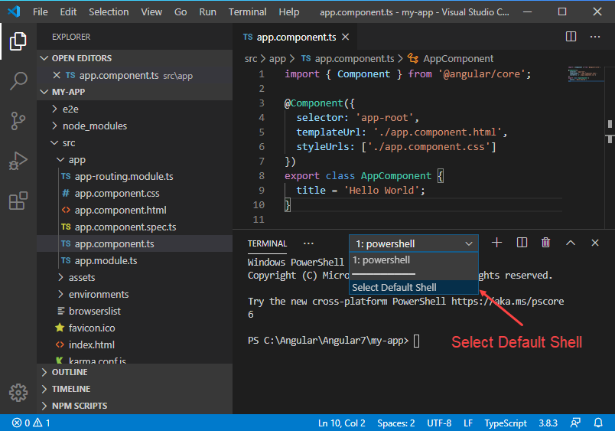This screenshot has height=431, width=615.
Task: Close app.component.ts in Open Editors list
Action: tap(57, 75)
